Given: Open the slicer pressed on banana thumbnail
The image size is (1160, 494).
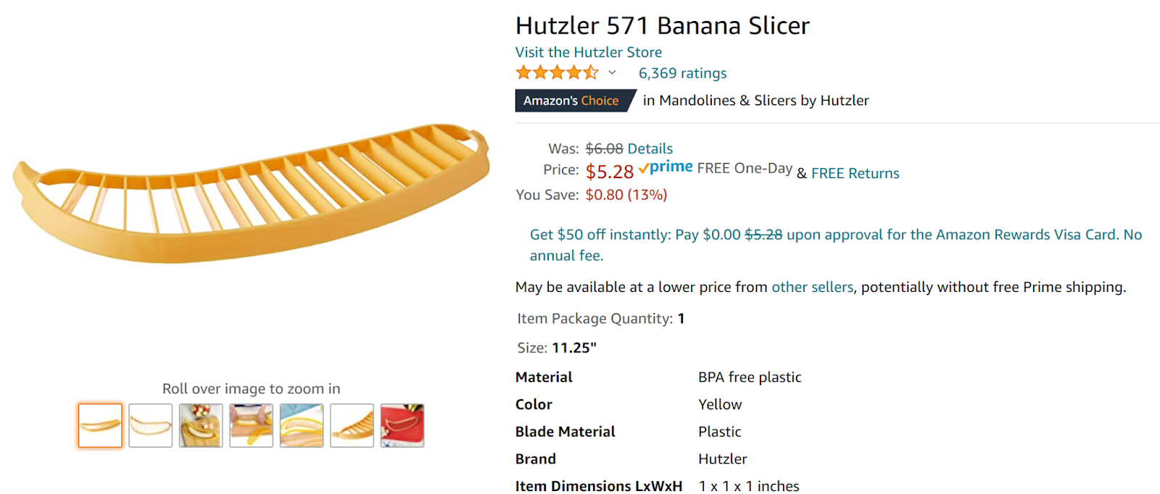Looking at the screenshot, I should [301, 425].
